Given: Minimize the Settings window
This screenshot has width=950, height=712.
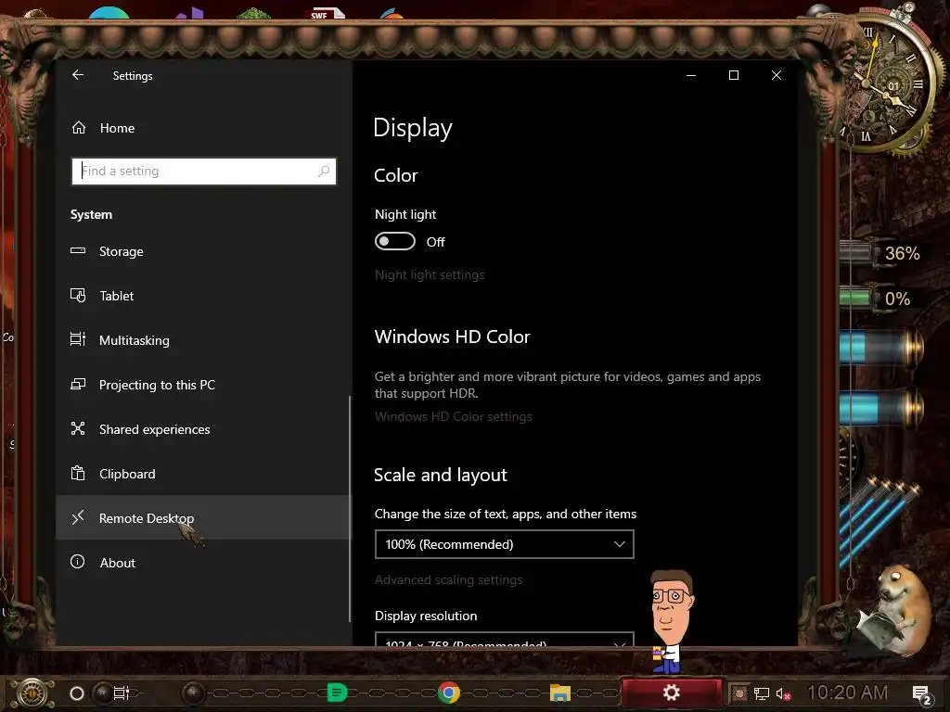Looking at the screenshot, I should (691, 75).
